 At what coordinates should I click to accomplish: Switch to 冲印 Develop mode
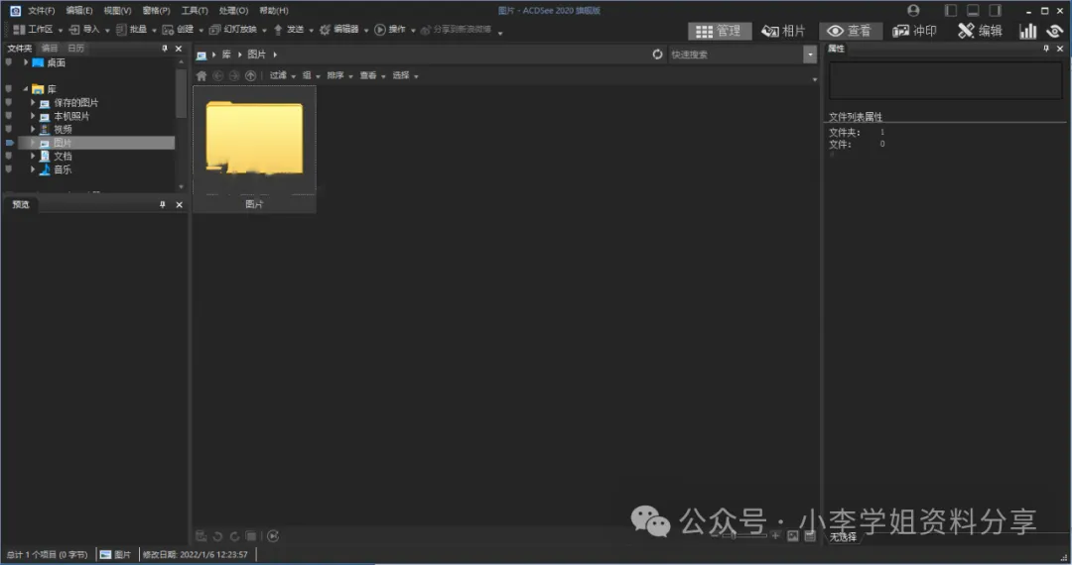click(915, 31)
